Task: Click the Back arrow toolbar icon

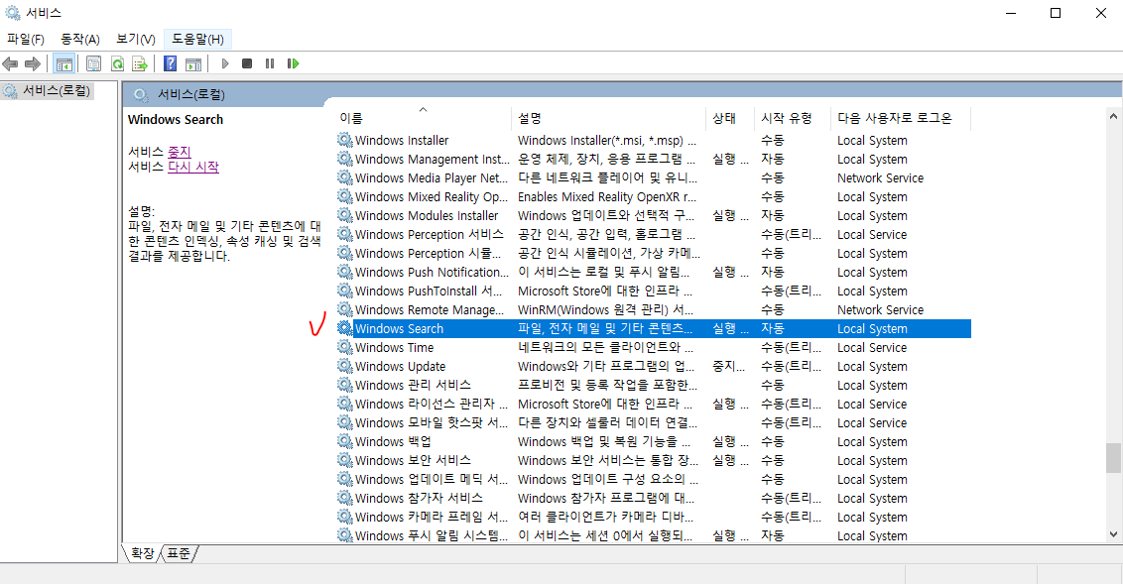Action: (10, 63)
